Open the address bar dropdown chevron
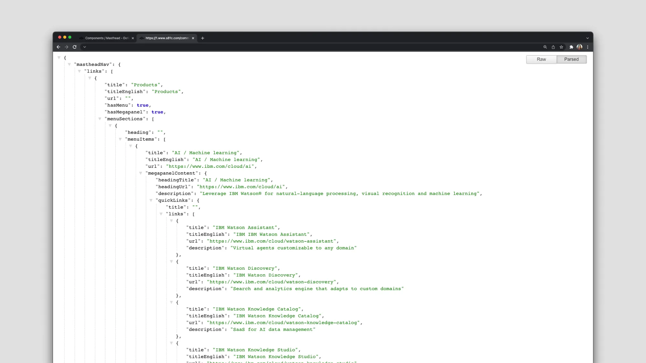 tap(85, 47)
